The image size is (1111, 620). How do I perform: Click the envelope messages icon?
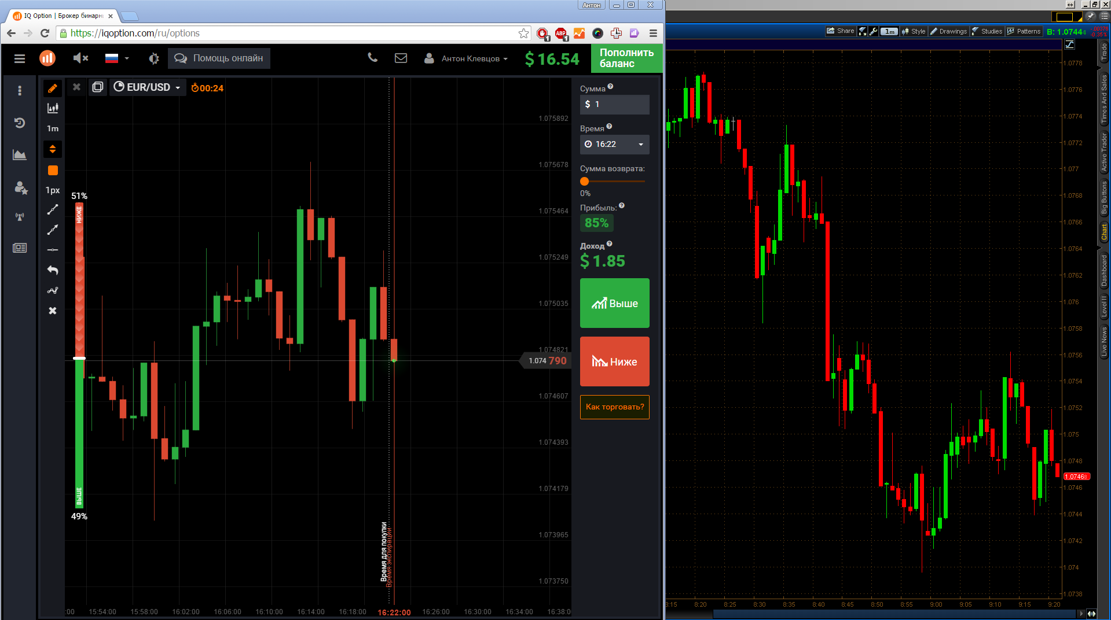click(401, 58)
